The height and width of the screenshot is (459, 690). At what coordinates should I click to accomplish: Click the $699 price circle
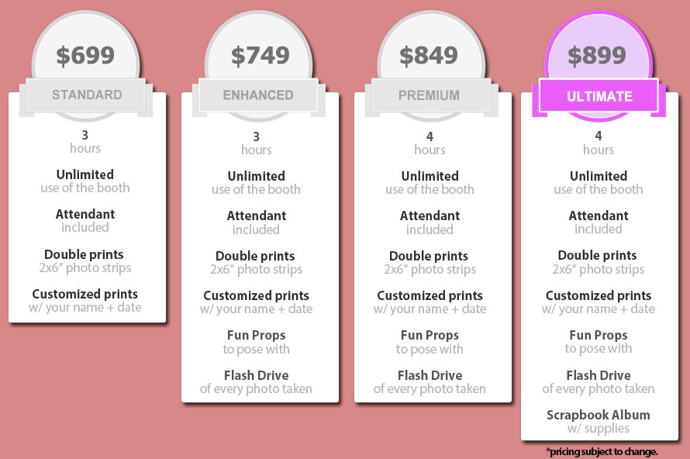(x=86, y=55)
